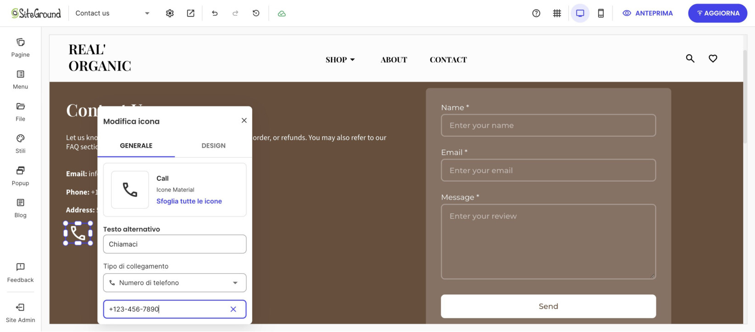Switch to desktop view
Image resolution: width=755 pixels, height=332 pixels.
point(580,13)
